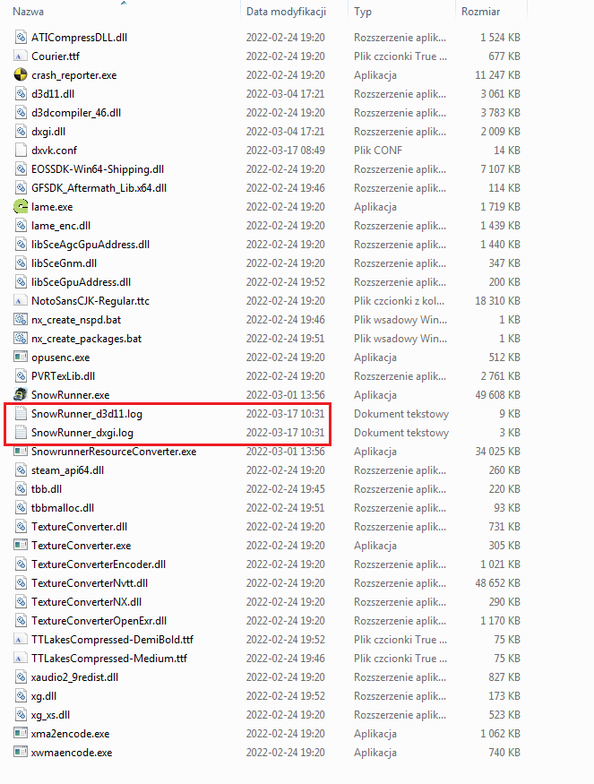Click the EOSSDK-Win64-Shipping.dll file icon
This screenshot has height=784, width=594.
[21, 169]
